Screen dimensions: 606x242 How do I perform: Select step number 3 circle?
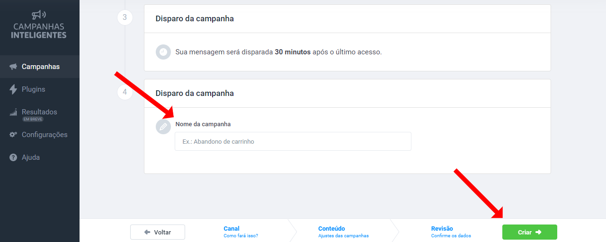click(x=125, y=17)
